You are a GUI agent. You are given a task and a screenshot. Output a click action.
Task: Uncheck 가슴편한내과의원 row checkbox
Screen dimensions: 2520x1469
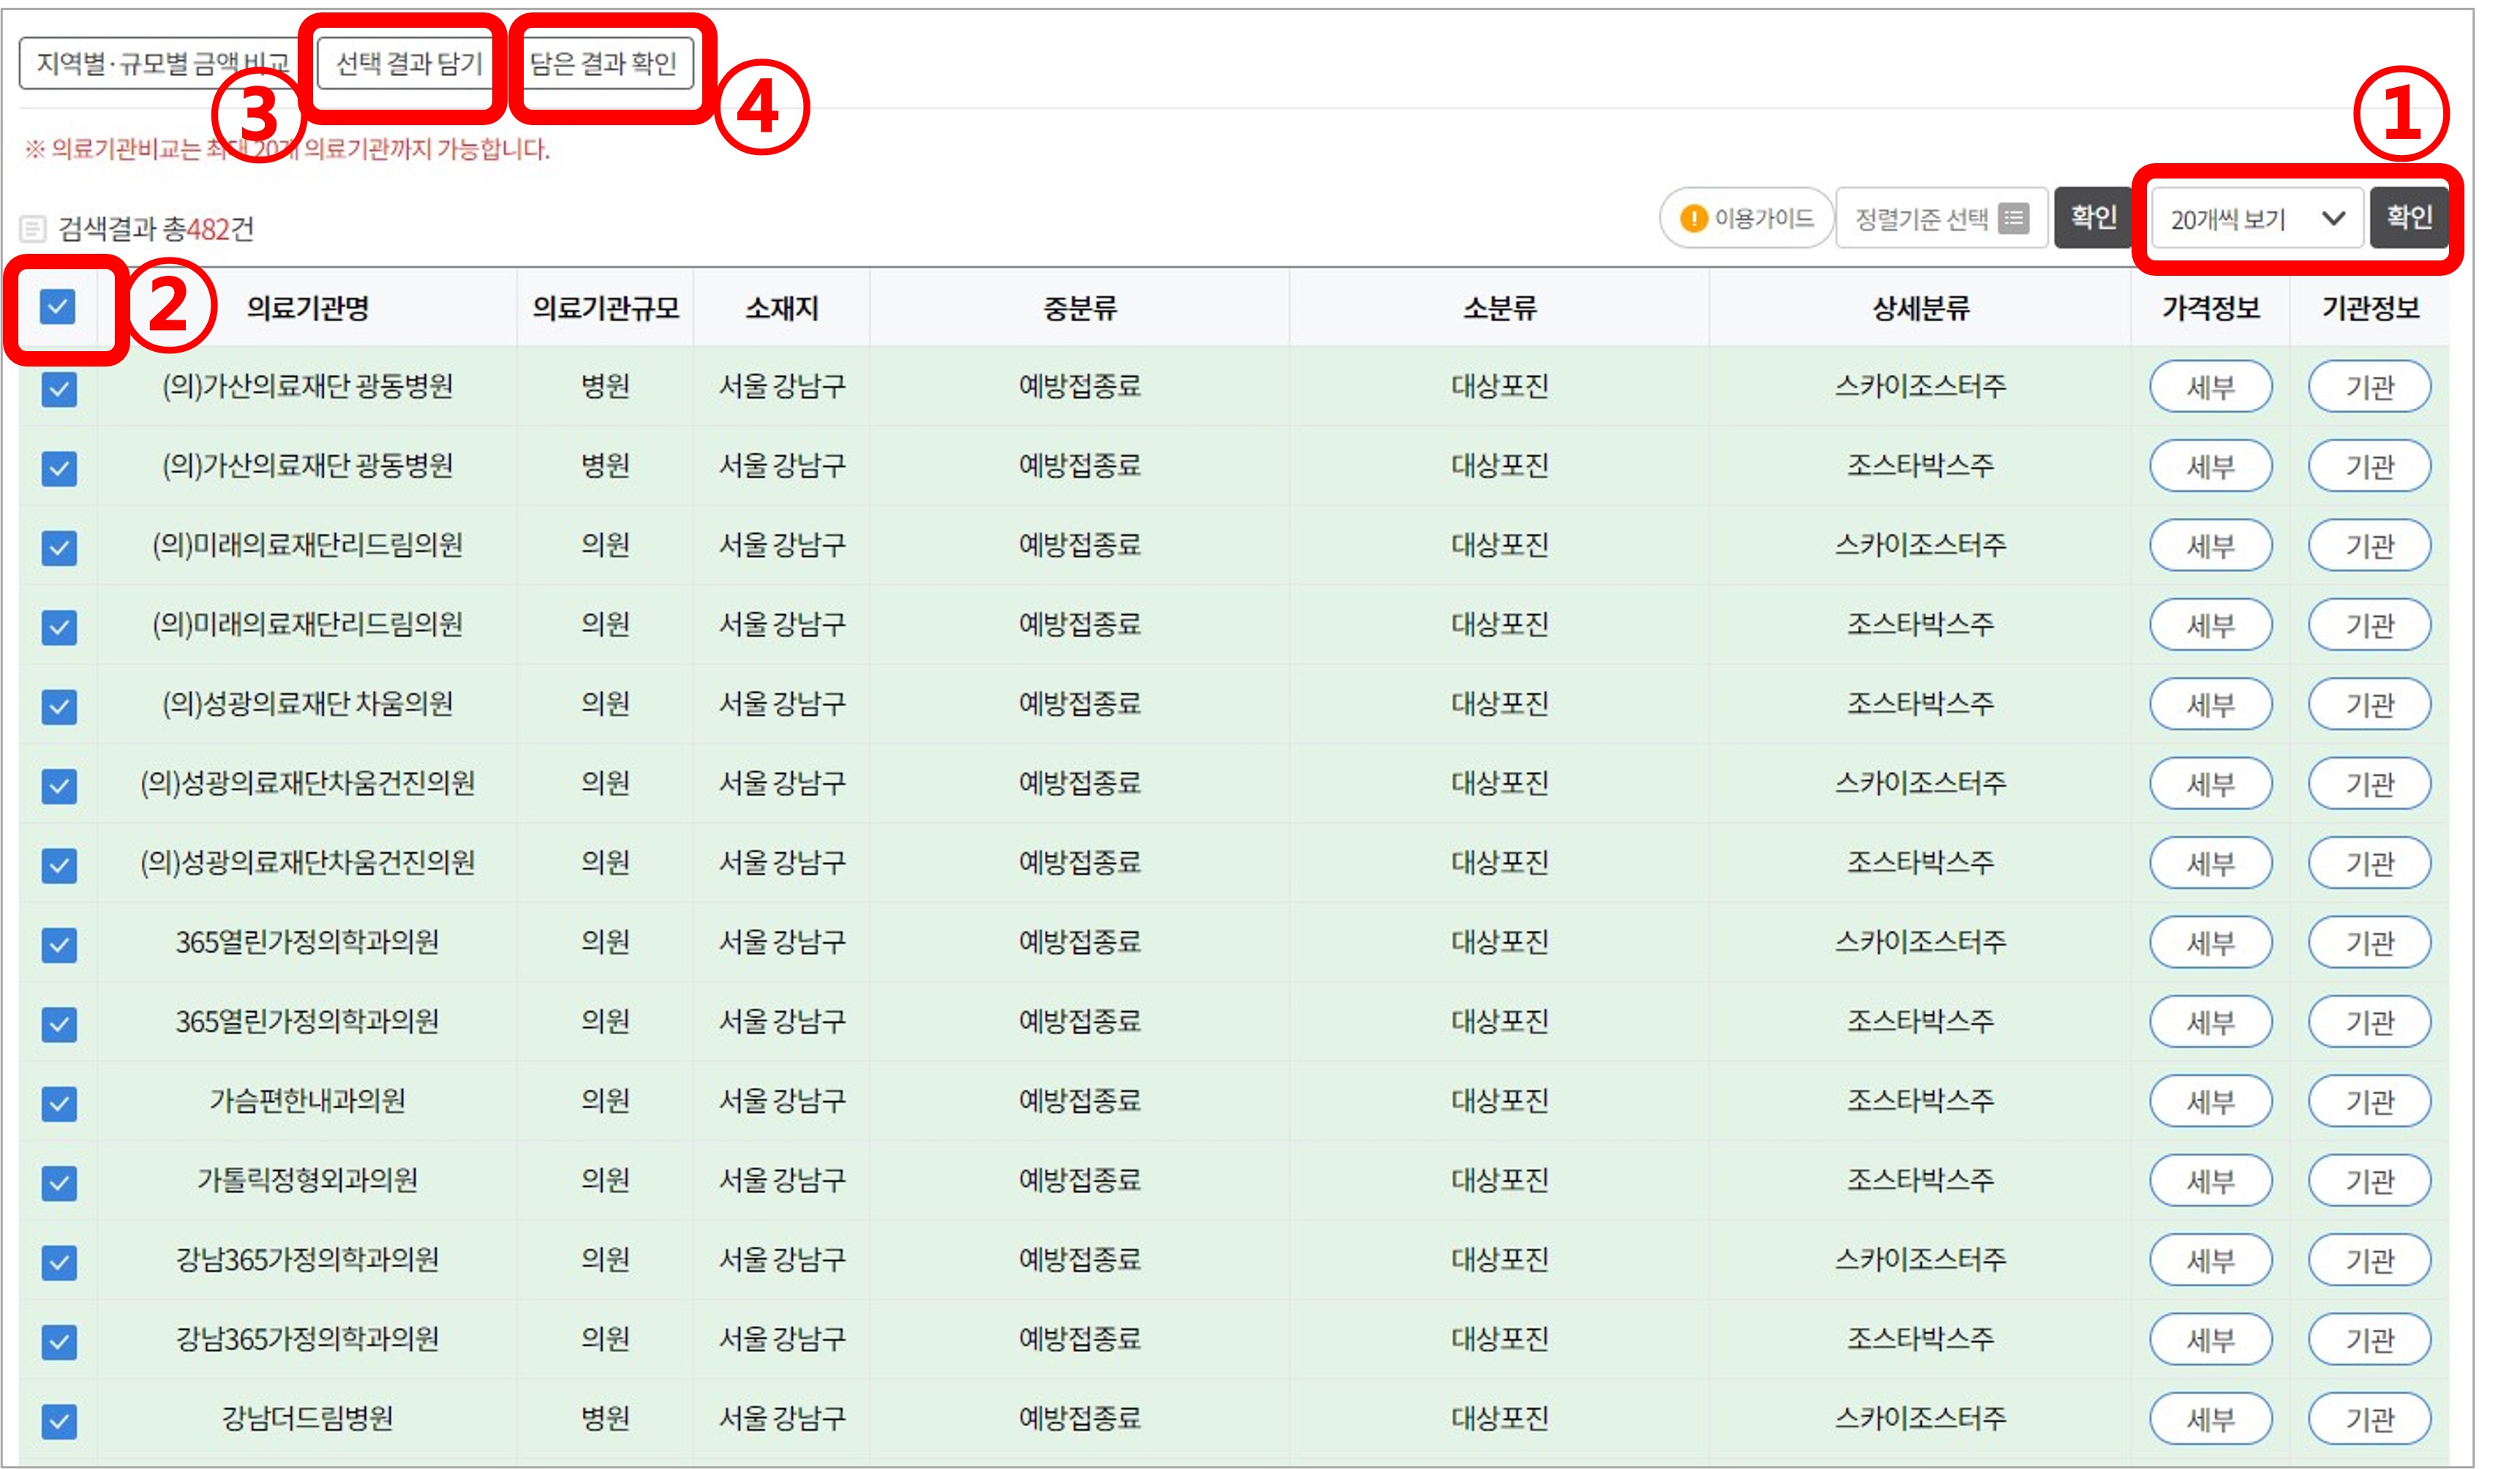pos(59,1103)
